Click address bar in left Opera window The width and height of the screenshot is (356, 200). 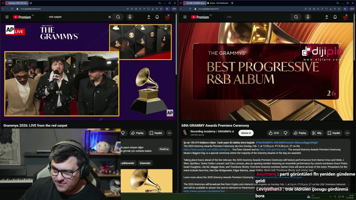(x=72, y=9)
